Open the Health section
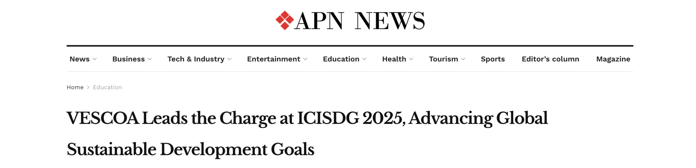The width and height of the screenshot is (696, 168). [394, 59]
